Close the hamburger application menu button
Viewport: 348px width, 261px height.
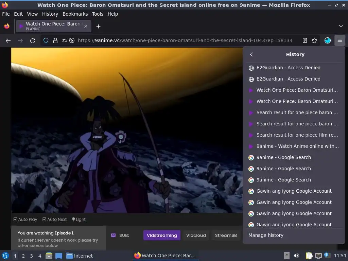point(340,40)
